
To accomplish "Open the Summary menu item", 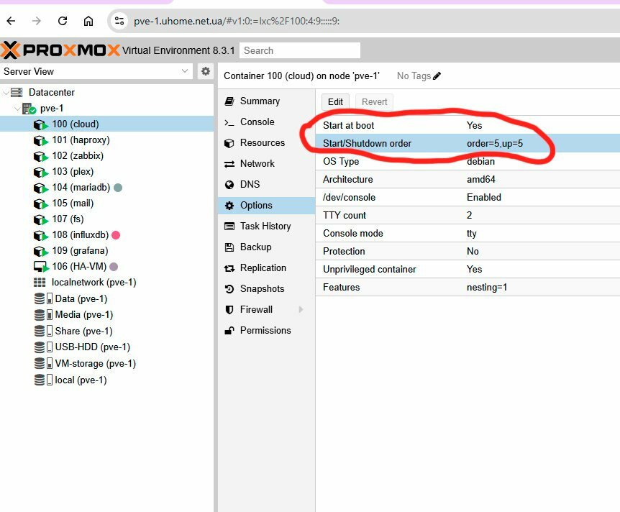I will (x=267, y=101).
